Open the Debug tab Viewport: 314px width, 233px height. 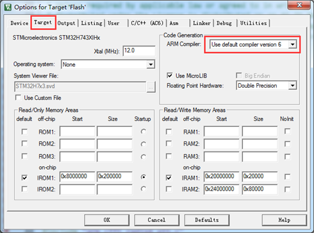pyautogui.click(x=224, y=23)
